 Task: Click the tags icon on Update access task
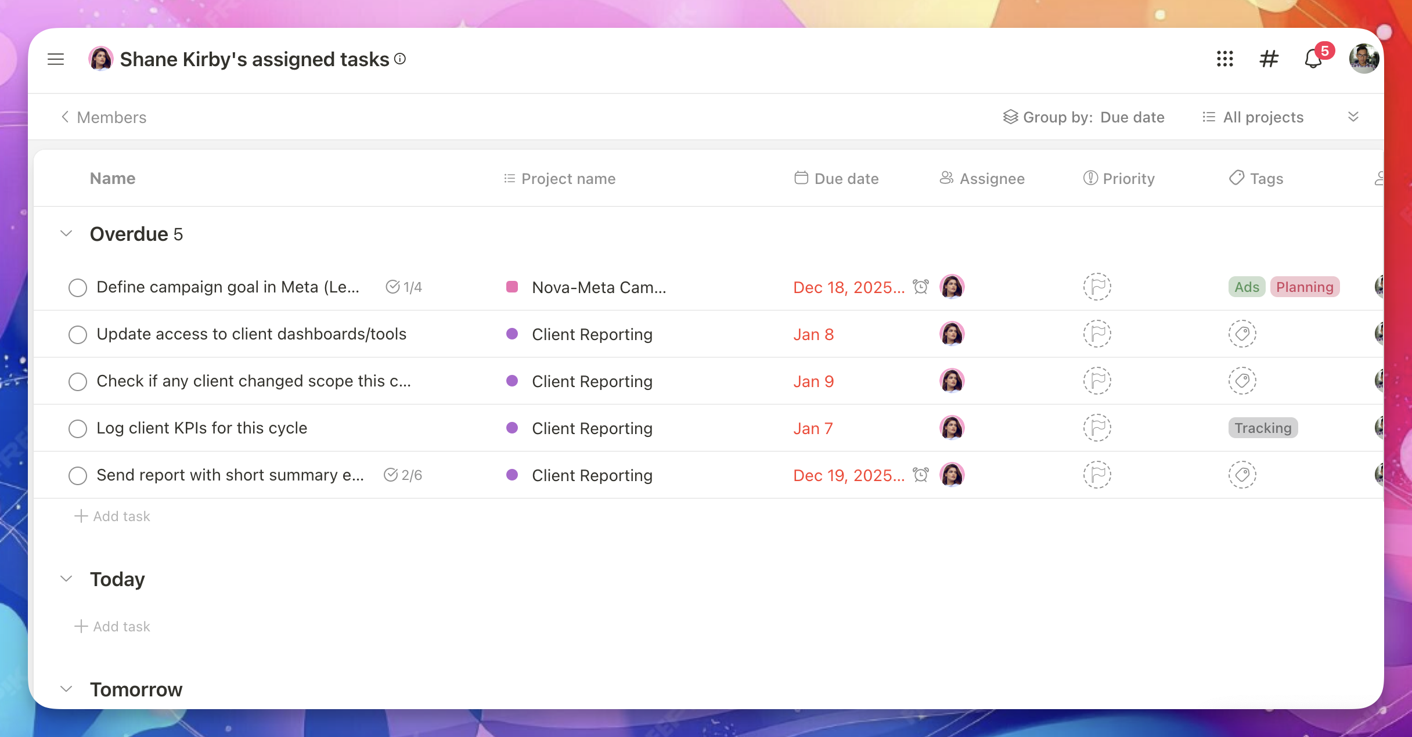pyautogui.click(x=1242, y=334)
